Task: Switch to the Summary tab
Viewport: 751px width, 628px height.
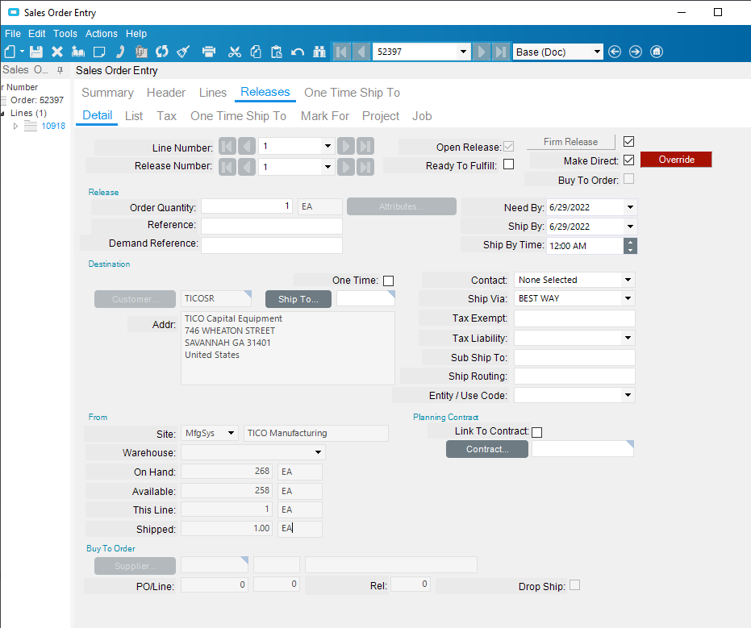Action: 108,93
